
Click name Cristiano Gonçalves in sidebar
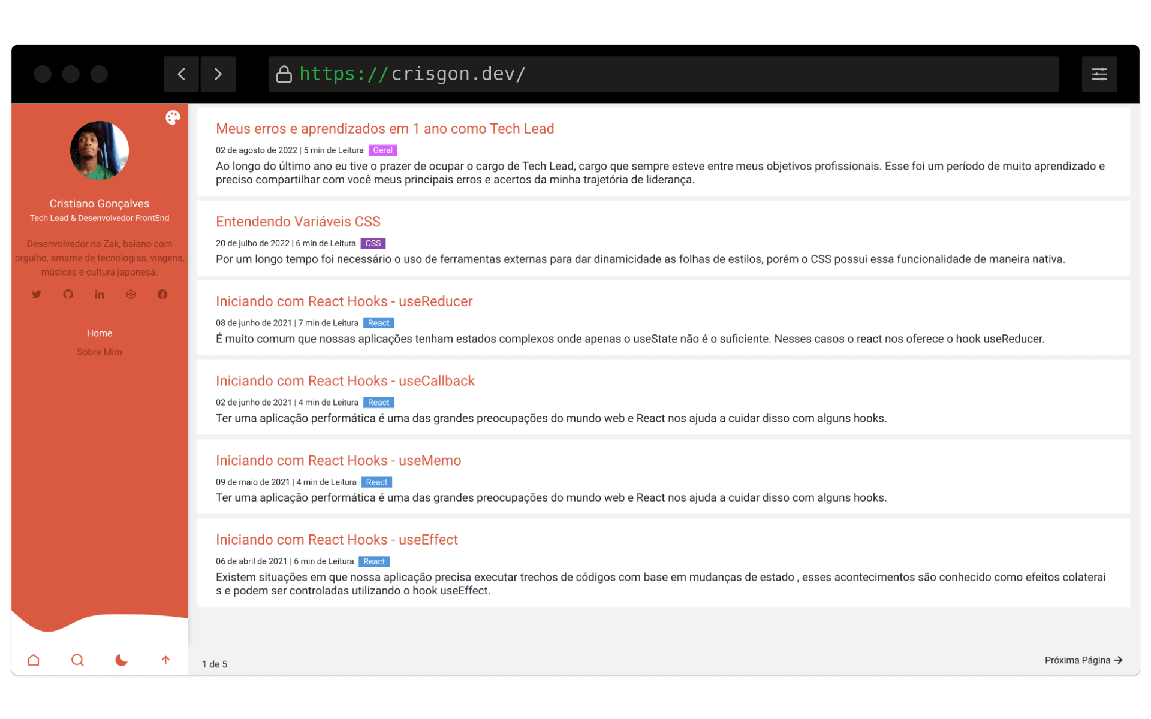pyautogui.click(x=100, y=204)
